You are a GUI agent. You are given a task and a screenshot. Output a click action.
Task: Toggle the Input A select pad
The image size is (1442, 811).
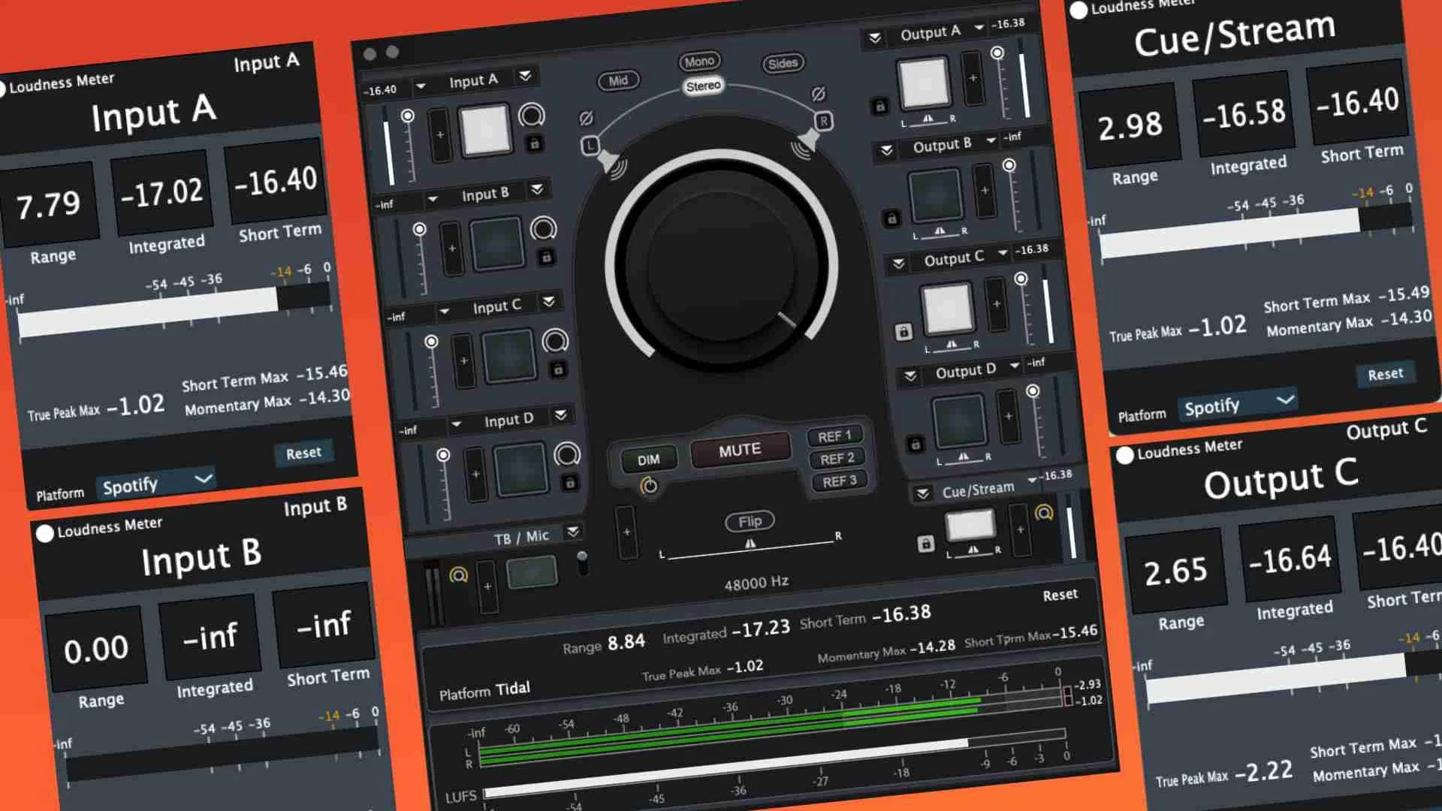[x=485, y=131]
